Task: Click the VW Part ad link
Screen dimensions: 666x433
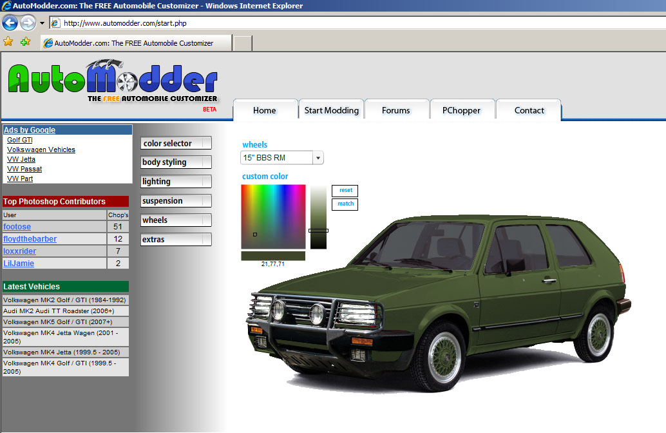Action: tap(20, 178)
